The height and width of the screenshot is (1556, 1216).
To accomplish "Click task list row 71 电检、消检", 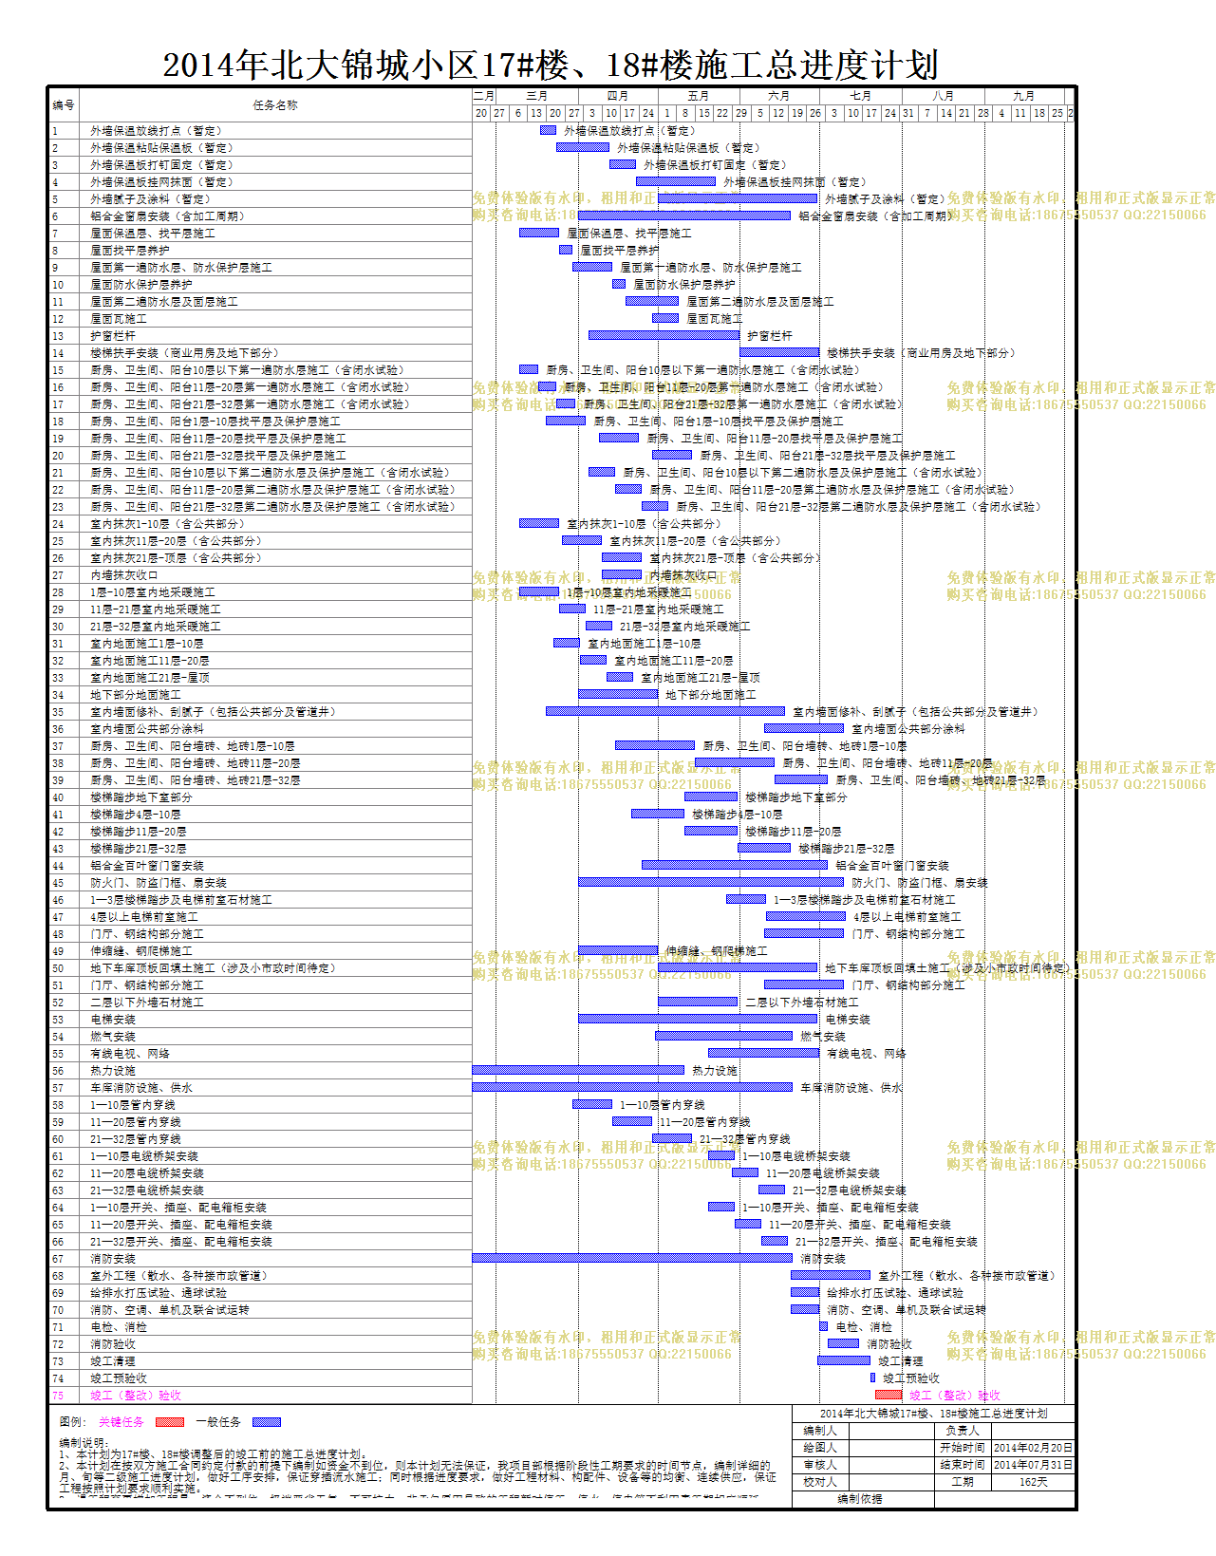I will tap(261, 1327).
